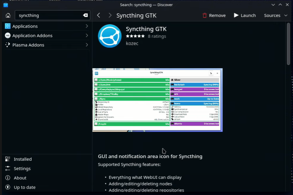Navigate forward with the right arrow

point(110,15)
